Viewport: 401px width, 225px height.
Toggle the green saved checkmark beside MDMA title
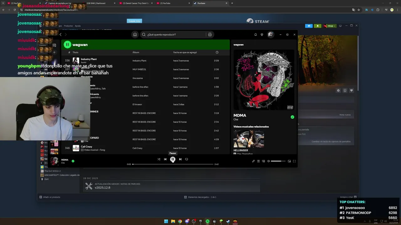coord(292,117)
